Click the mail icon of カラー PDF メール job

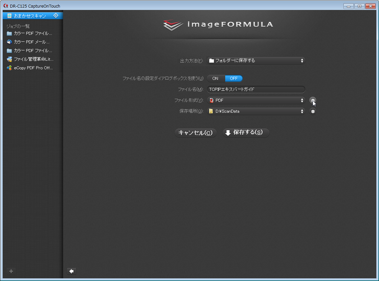click(x=9, y=42)
